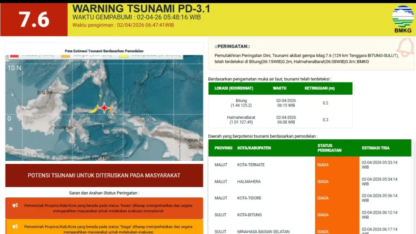Click the red Waktu pengiriman timestamp
The height and width of the screenshot is (234, 416).
[123, 25]
